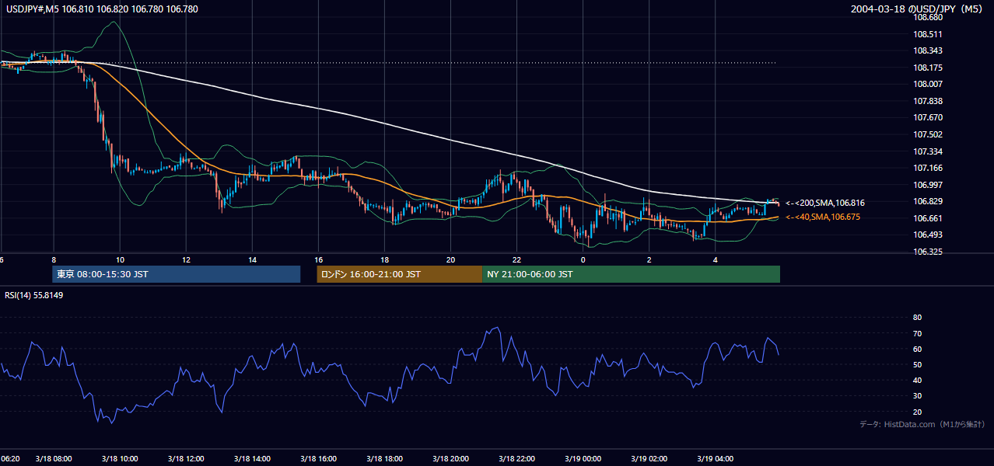
Task: Select the 東京 08:00-15:30 JST session bar
Action: tap(177, 274)
